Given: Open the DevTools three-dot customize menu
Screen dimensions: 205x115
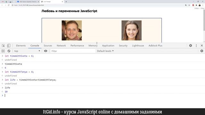Looking at the screenshot, I should click(x=196, y=45).
